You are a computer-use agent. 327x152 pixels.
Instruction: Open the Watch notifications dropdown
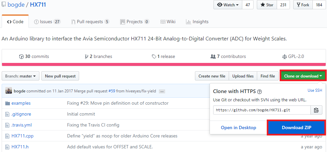[x=228, y=5]
